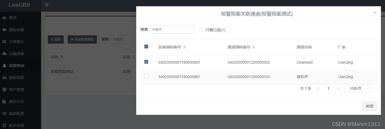Viewport: 385px width, 129px height.
Task: Click the 停机坪 name cell
Action: 302,77
